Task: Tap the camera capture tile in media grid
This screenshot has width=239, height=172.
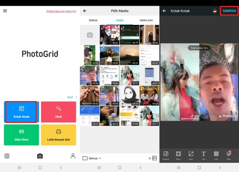Action: [x=90, y=35]
